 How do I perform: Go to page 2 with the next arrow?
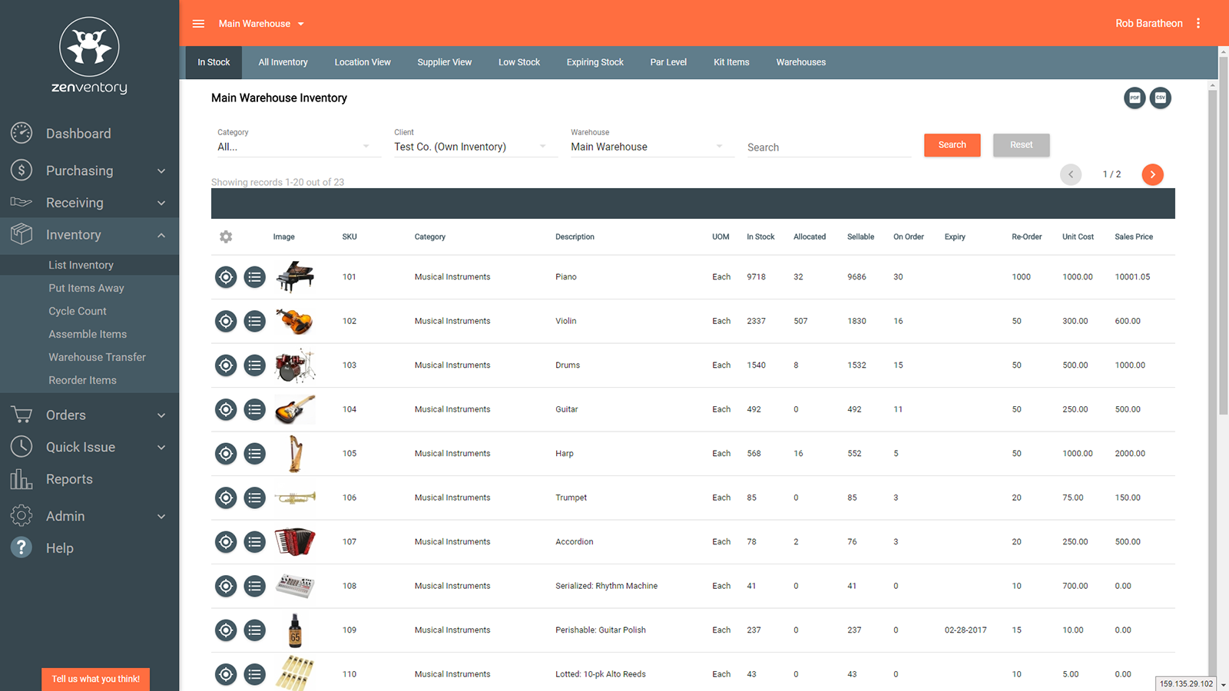pyautogui.click(x=1152, y=174)
